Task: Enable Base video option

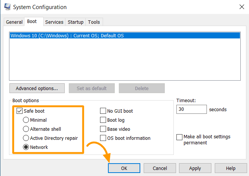Action: pos(103,129)
